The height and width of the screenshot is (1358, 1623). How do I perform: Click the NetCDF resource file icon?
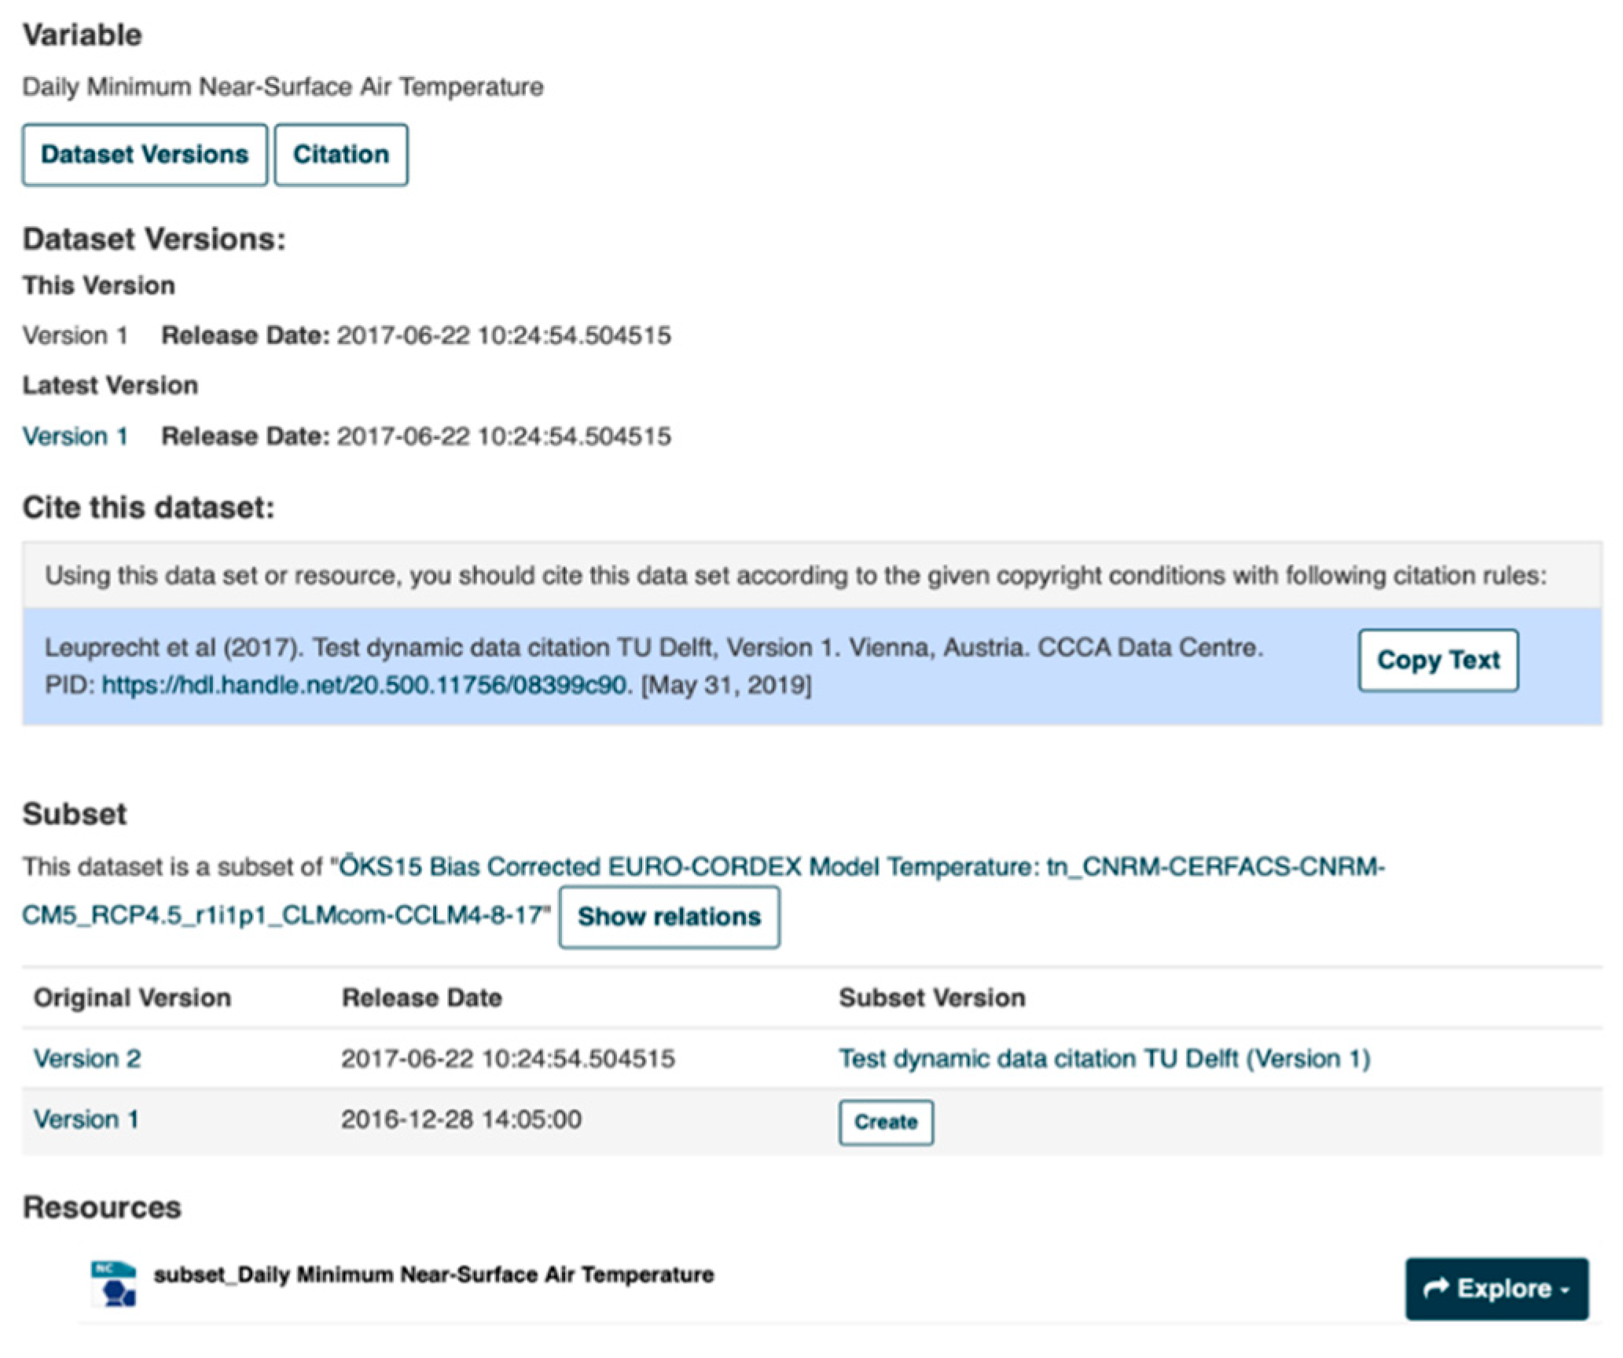113,1283
